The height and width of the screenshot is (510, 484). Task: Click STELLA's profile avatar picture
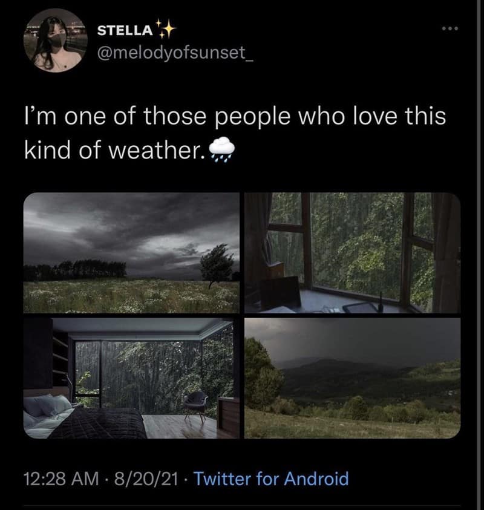[x=55, y=40]
